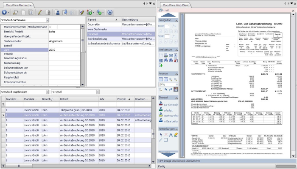Open dropdown arrow beside blue search button
The height and width of the screenshot is (169, 297).
point(8,12)
